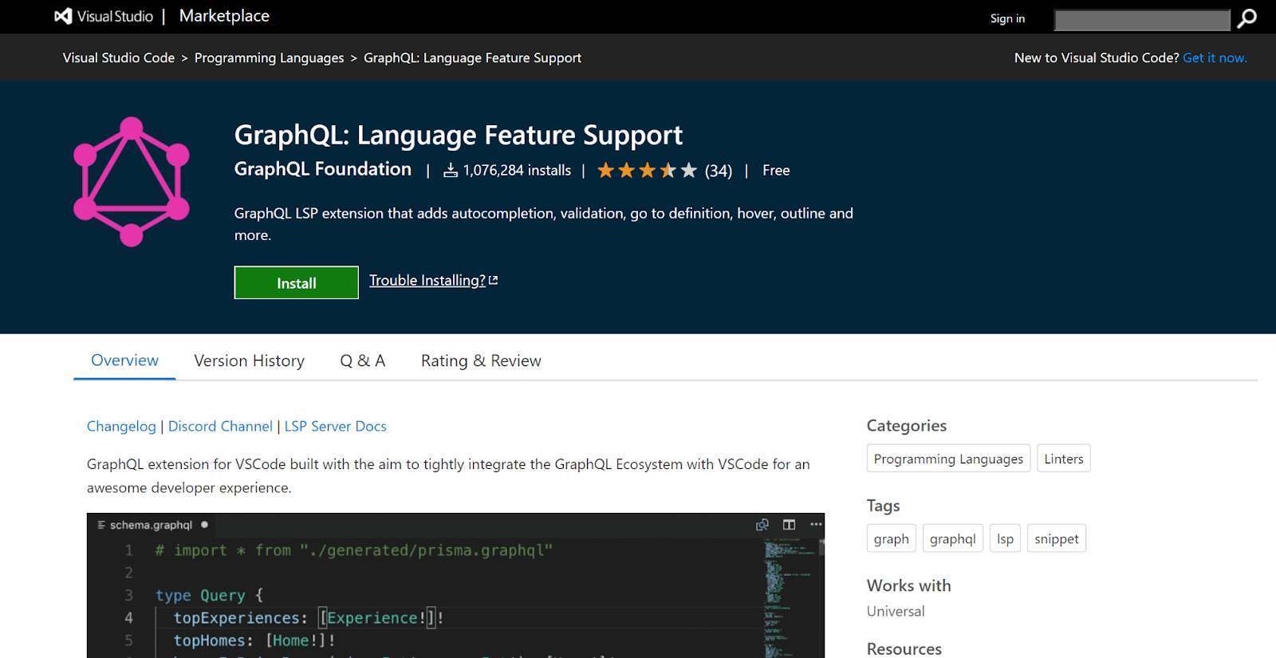
Task: Open the Changelog link
Action: (121, 426)
